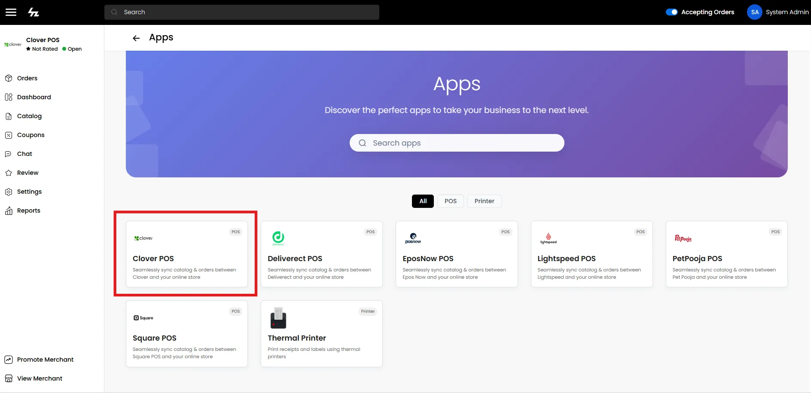Click the Promote Merchant trend icon
Screen dimensions: 811x393
9,359
